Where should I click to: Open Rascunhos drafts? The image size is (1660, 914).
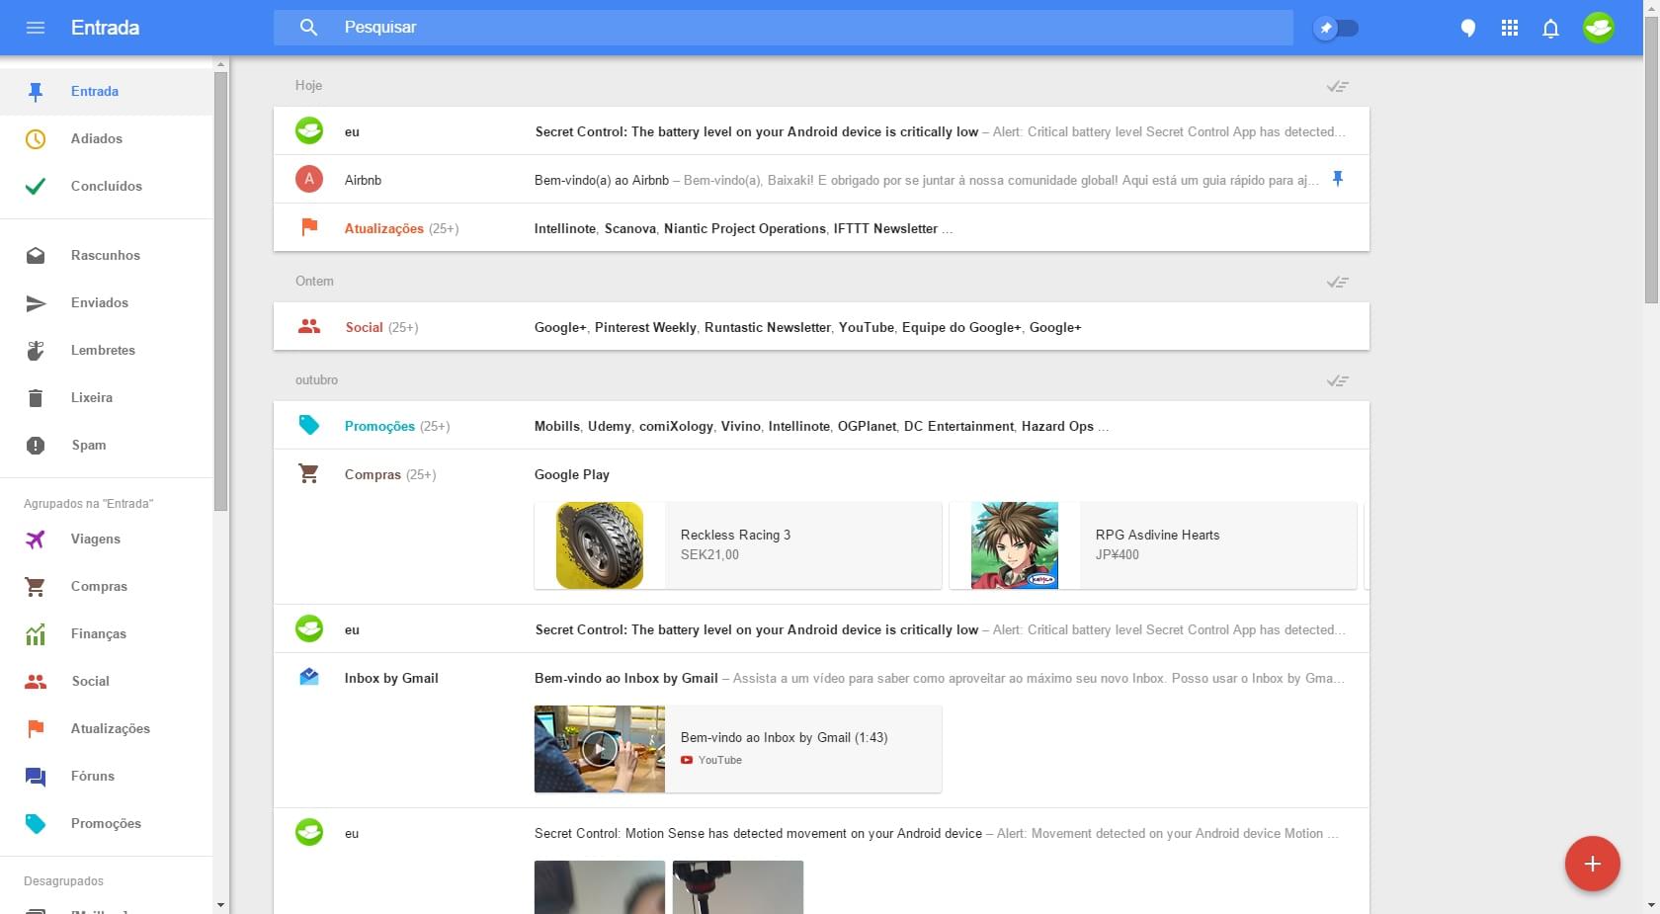[106, 256]
